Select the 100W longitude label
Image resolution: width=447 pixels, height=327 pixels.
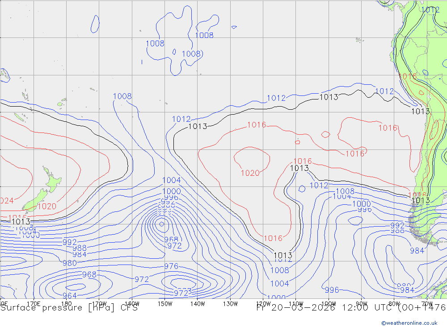[329, 304]
